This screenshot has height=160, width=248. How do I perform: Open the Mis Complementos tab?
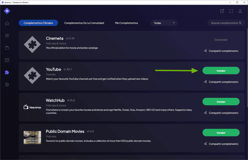(x=126, y=23)
